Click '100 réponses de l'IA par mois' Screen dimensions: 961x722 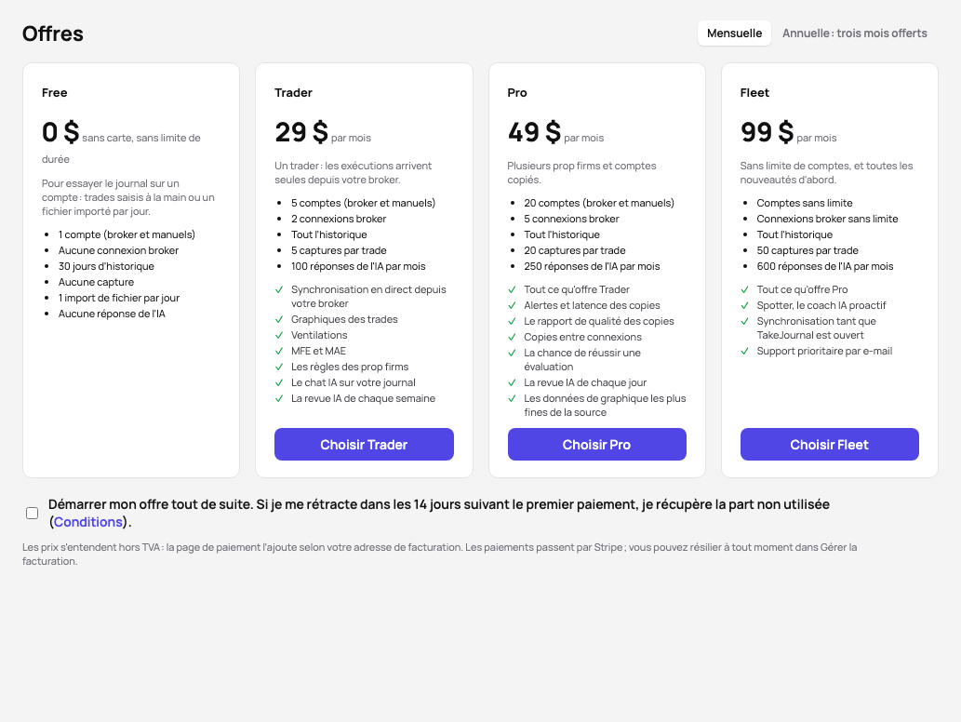pos(358,267)
